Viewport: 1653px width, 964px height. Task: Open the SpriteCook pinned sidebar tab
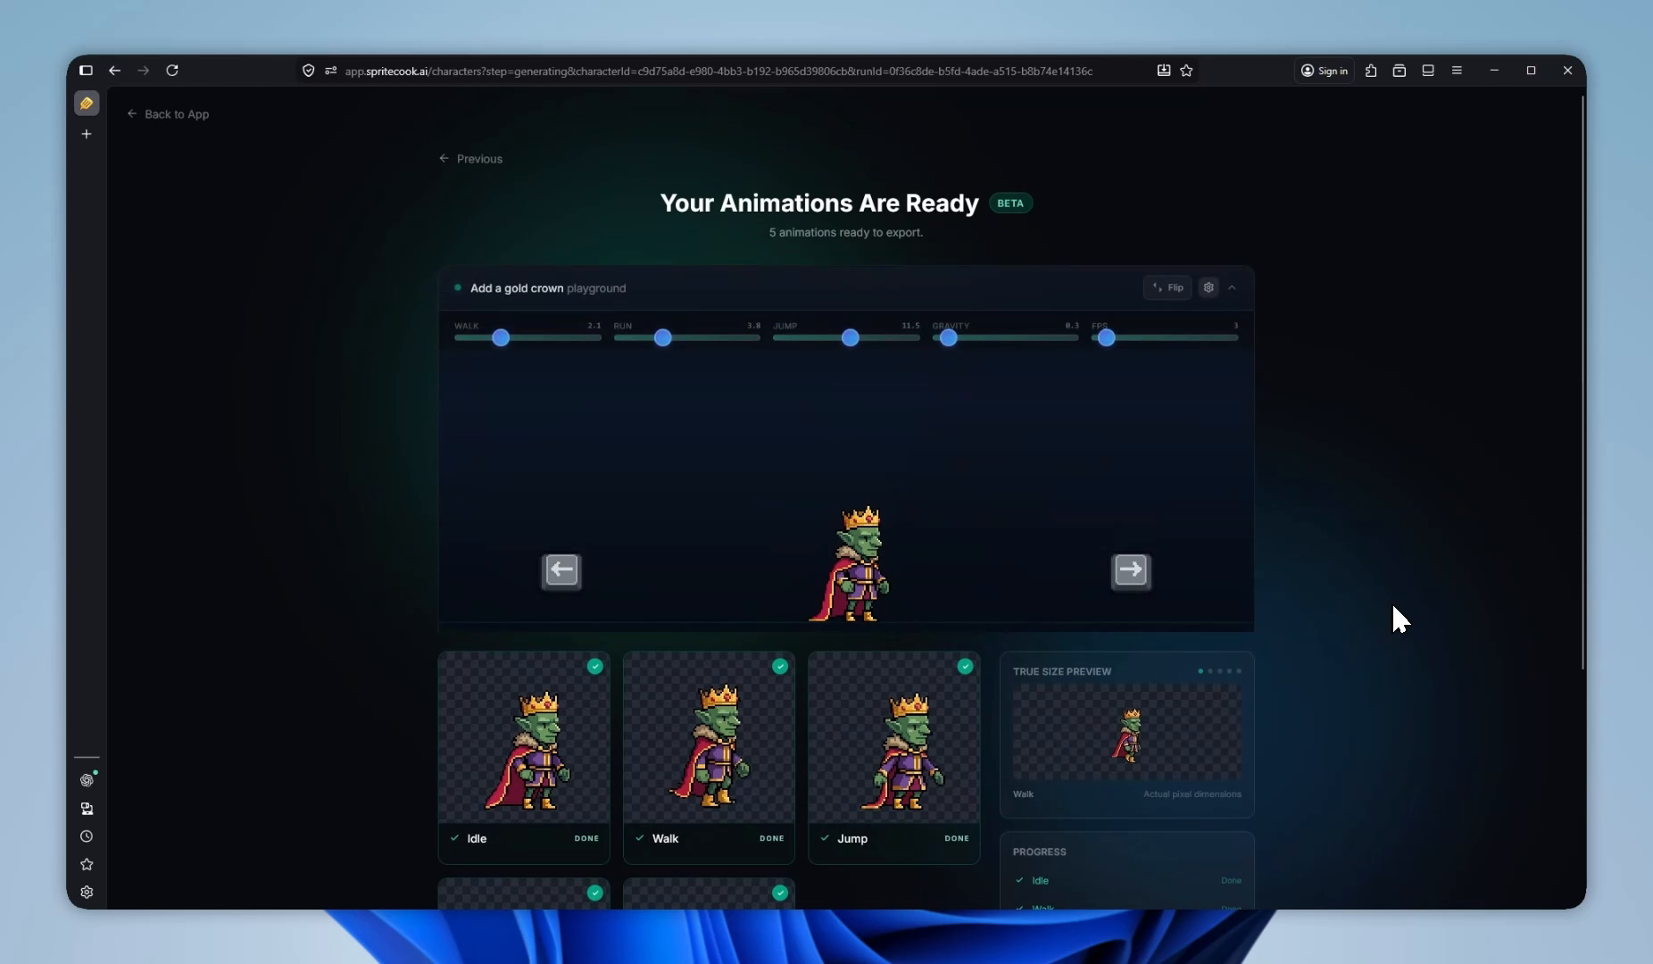point(87,104)
